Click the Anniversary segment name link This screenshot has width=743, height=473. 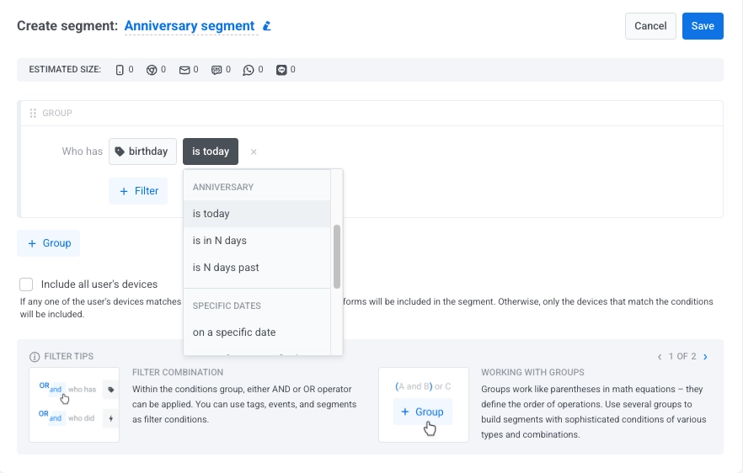(x=190, y=26)
